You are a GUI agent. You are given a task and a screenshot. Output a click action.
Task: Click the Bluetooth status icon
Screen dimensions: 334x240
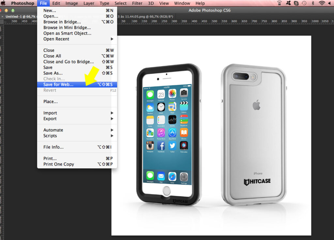[313, 3]
